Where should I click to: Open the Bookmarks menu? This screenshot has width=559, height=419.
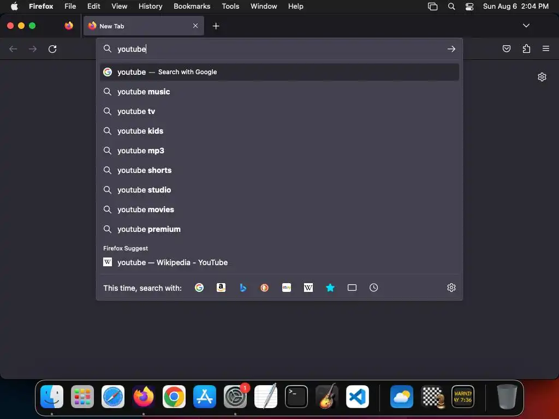[192, 6]
